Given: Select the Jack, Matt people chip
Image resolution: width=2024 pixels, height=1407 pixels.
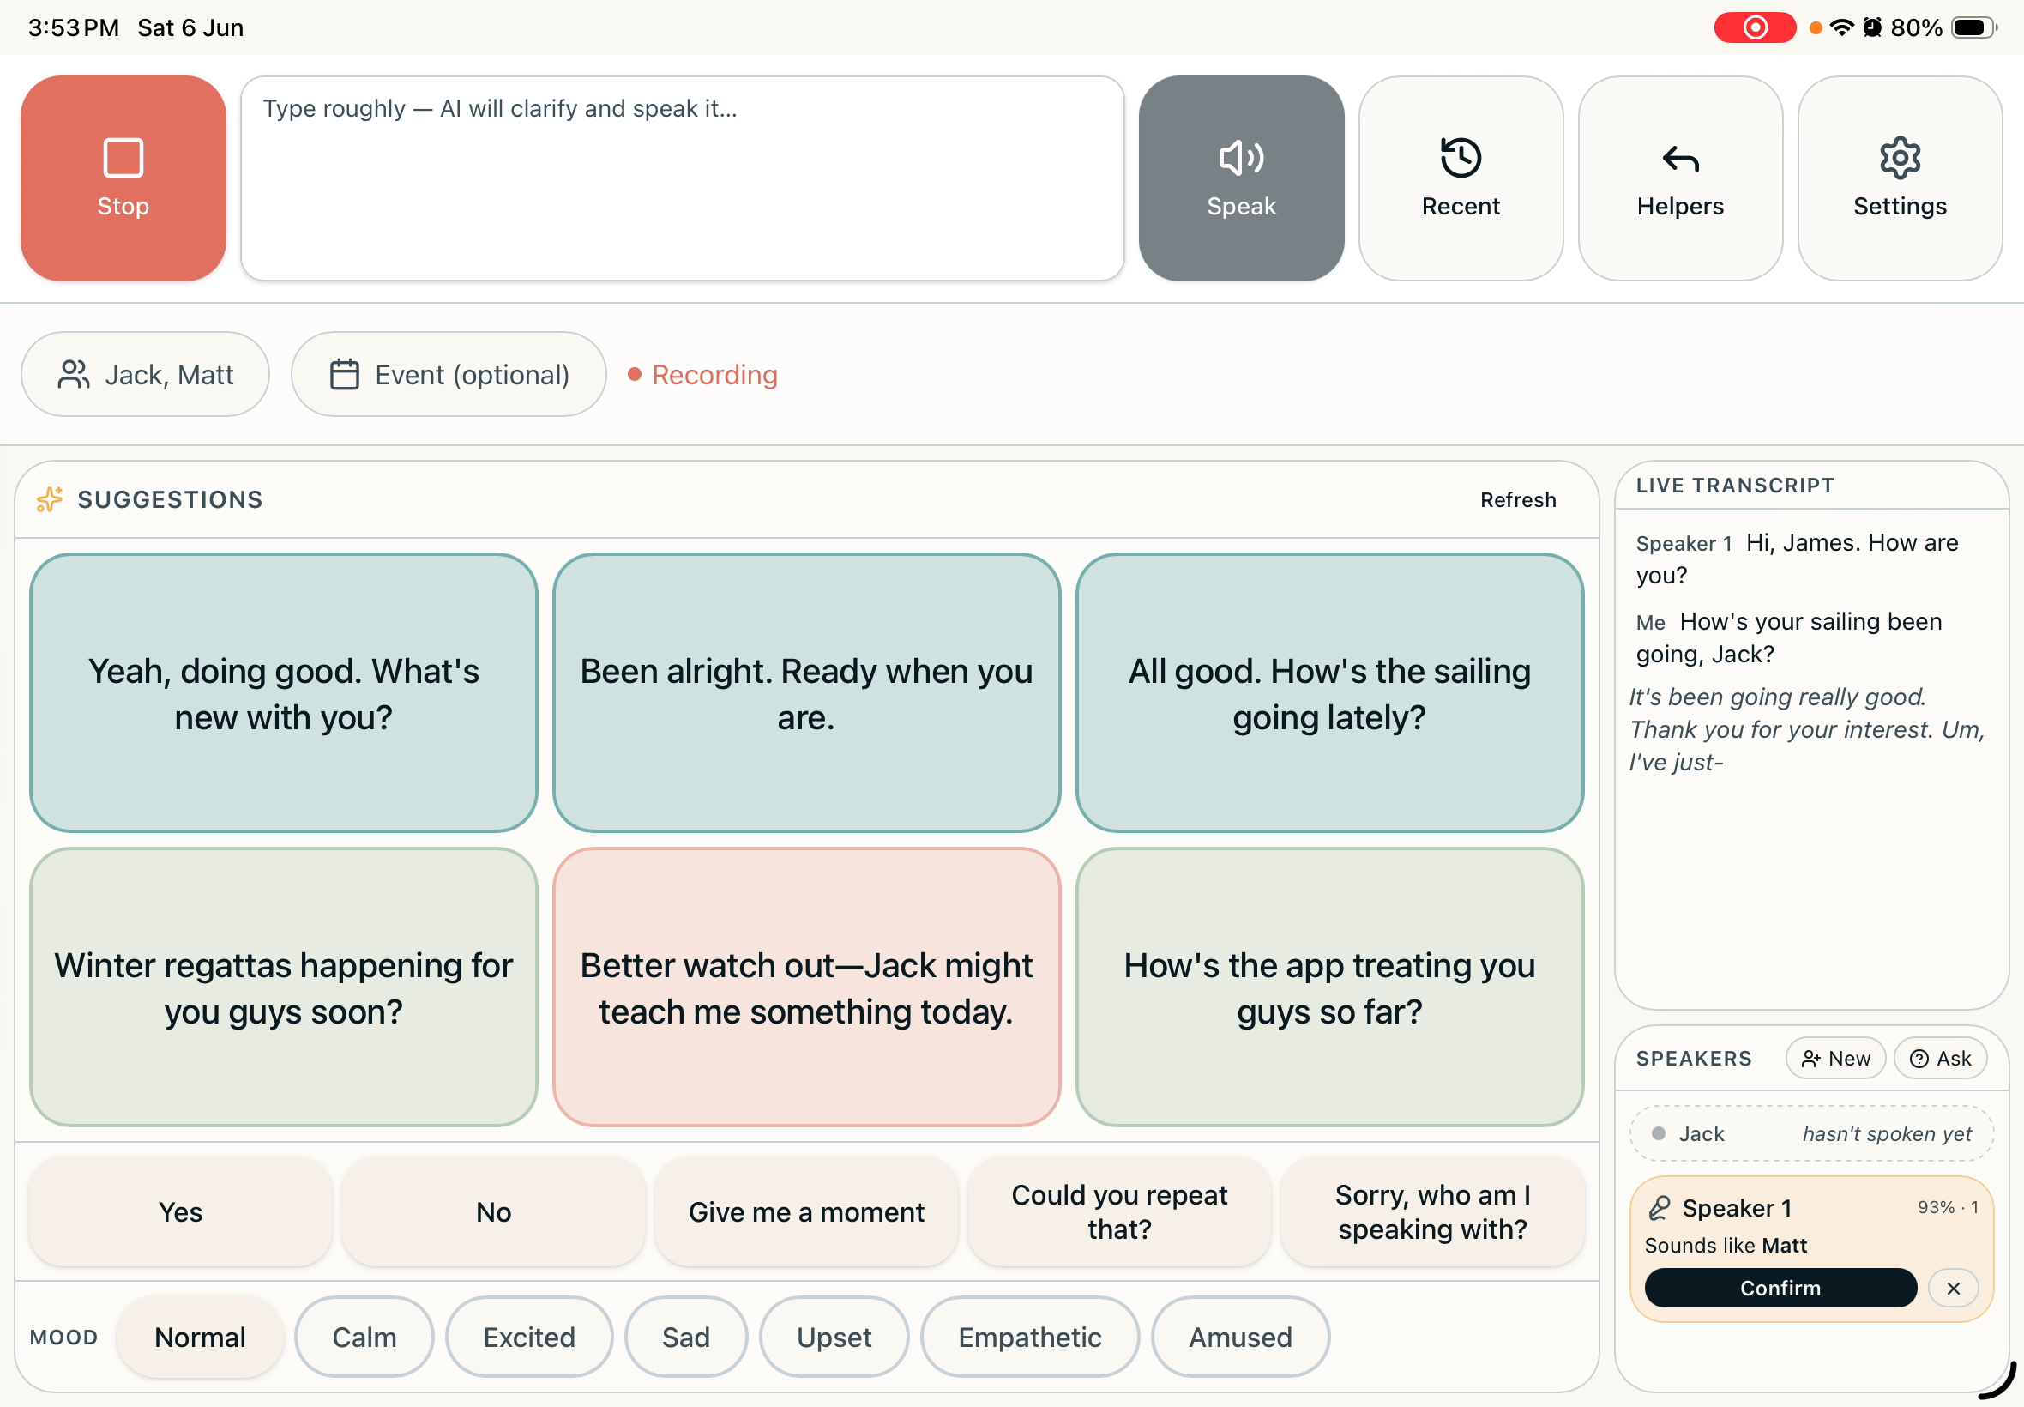Looking at the screenshot, I should click(x=146, y=375).
